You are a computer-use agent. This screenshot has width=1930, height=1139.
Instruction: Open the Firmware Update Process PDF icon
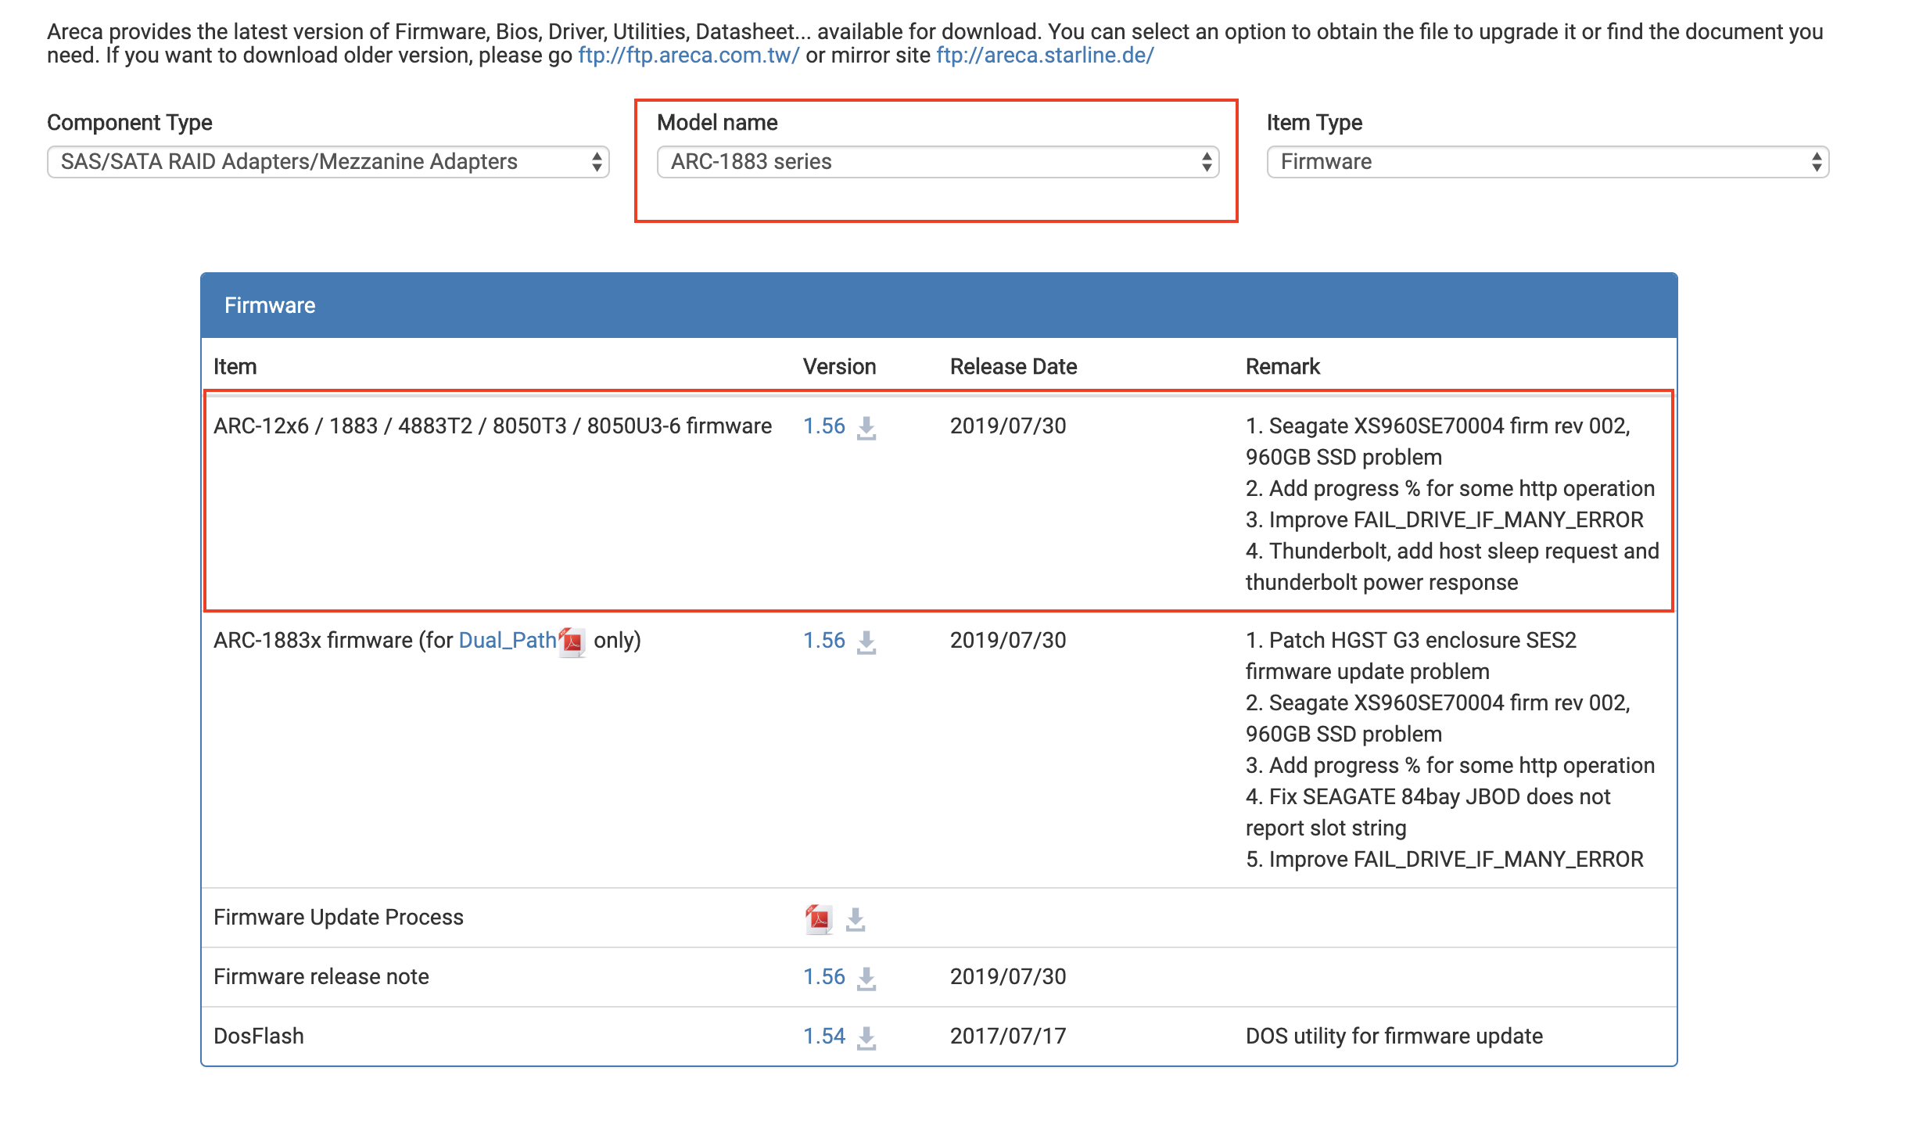tap(818, 919)
